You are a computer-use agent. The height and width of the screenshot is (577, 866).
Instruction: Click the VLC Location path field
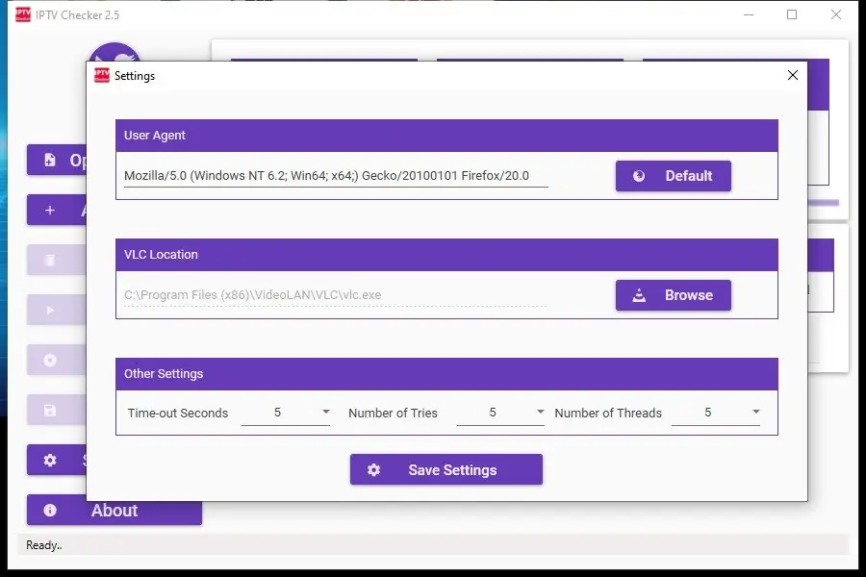coord(336,295)
